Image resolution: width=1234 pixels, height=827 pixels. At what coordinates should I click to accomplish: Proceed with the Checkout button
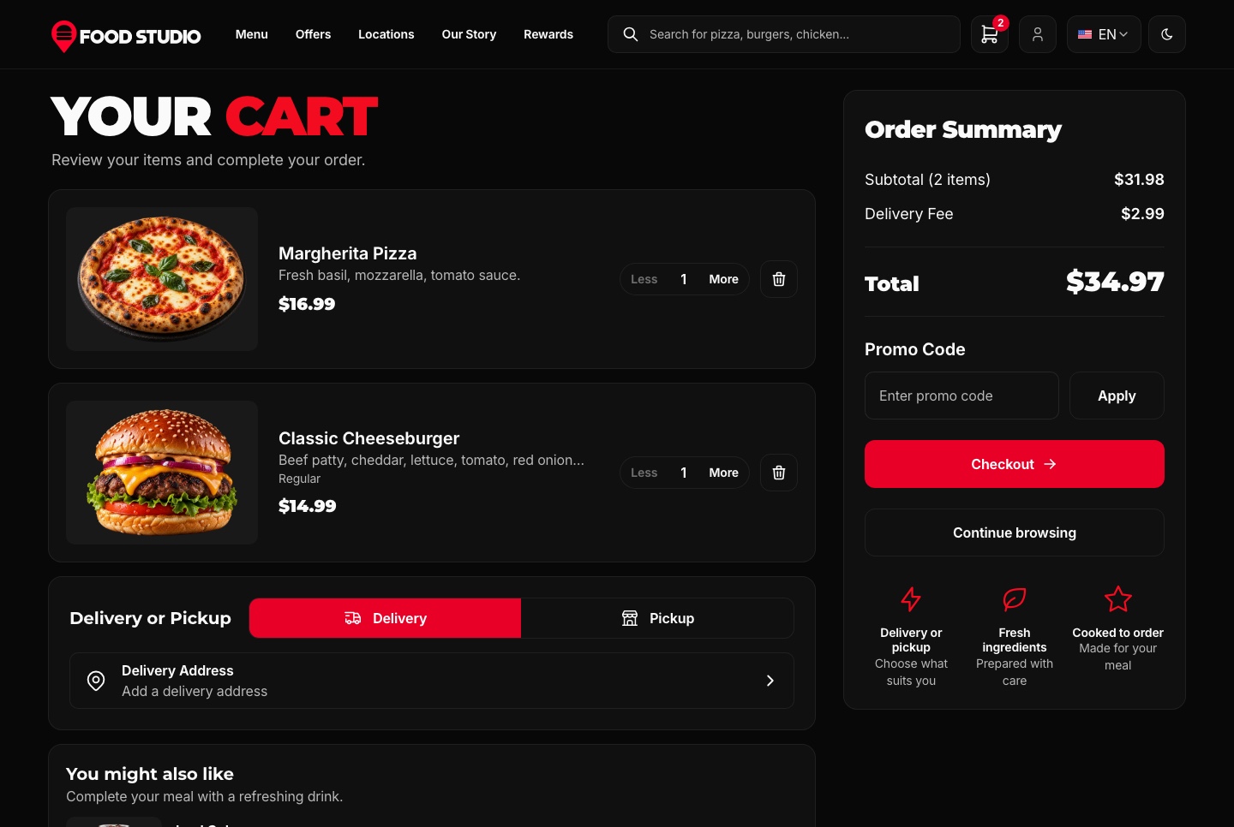pyautogui.click(x=1015, y=464)
